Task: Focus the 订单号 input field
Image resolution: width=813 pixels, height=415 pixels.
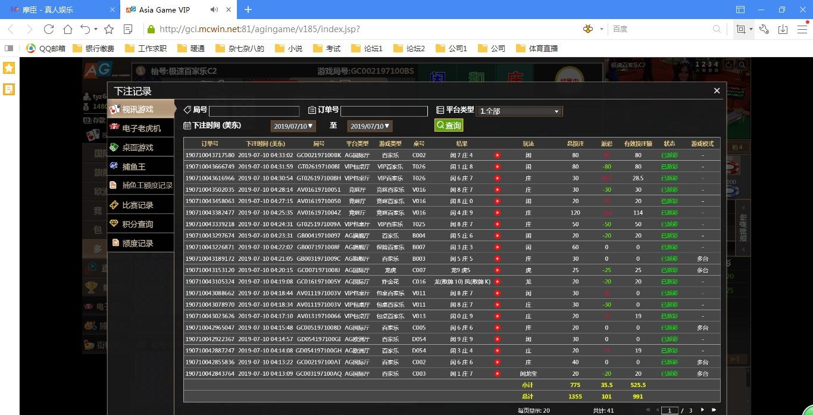Action: pyautogui.click(x=384, y=111)
